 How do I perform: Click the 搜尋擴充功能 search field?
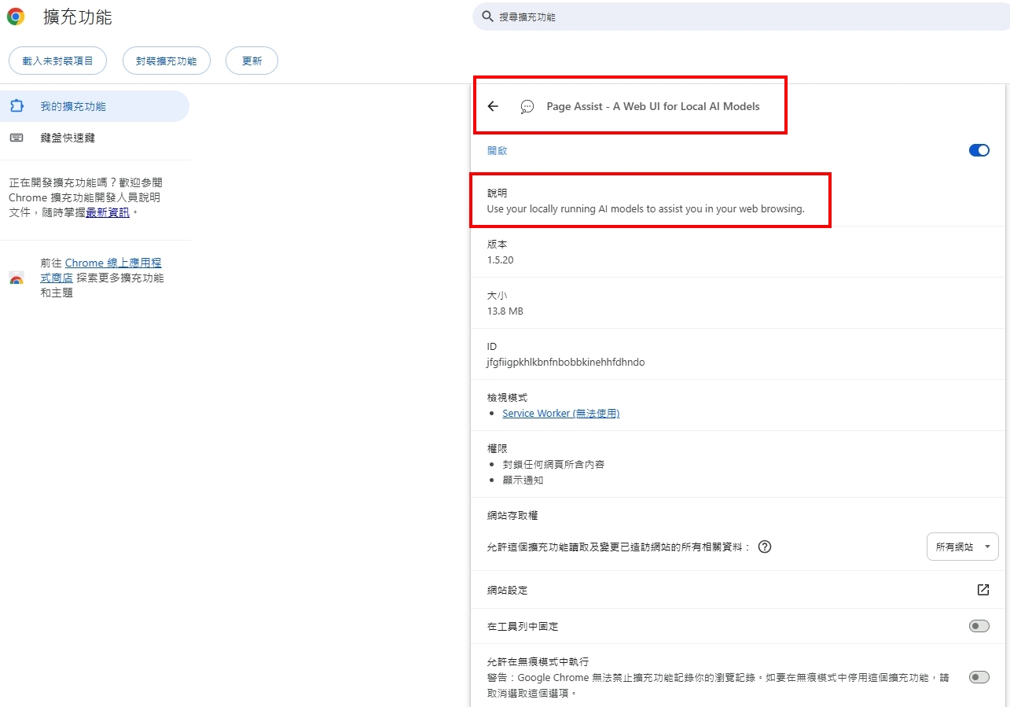[x=740, y=17]
